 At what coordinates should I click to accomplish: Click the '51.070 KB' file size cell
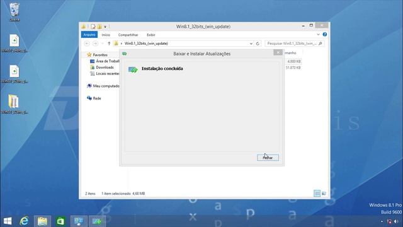tap(293, 67)
